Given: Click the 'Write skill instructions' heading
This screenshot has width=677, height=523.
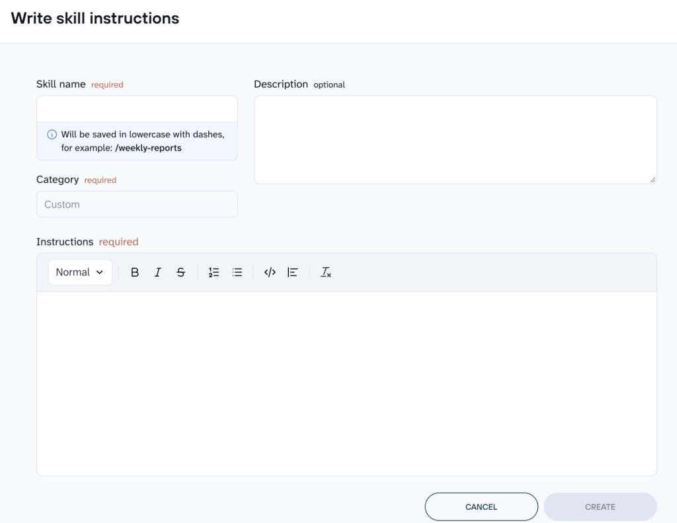Looking at the screenshot, I should [95, 18].
